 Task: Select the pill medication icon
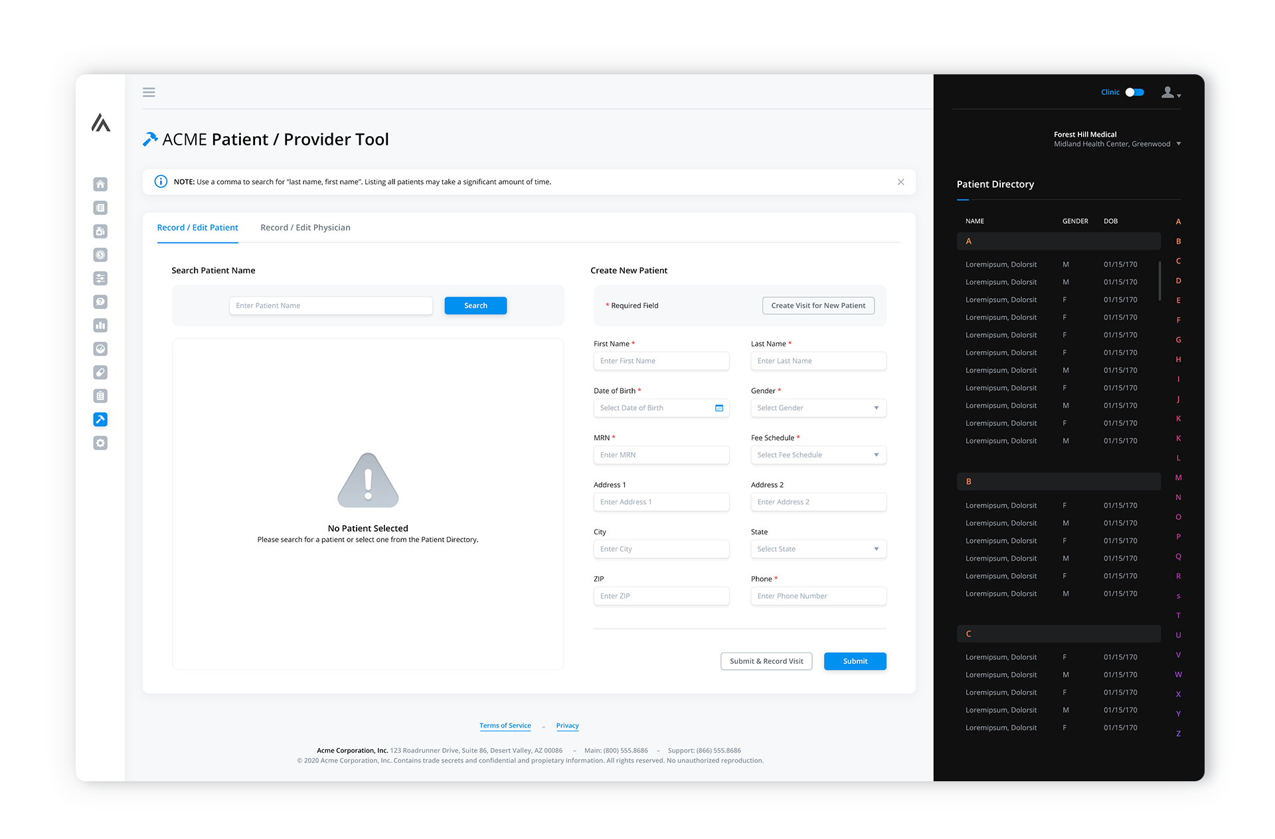[100, 372]
